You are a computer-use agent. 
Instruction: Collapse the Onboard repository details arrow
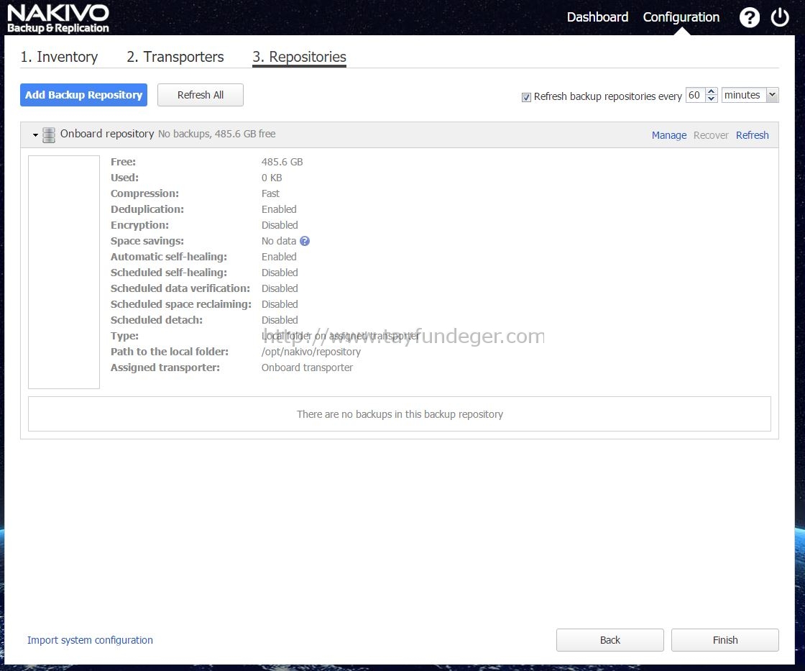coord(35,135)
